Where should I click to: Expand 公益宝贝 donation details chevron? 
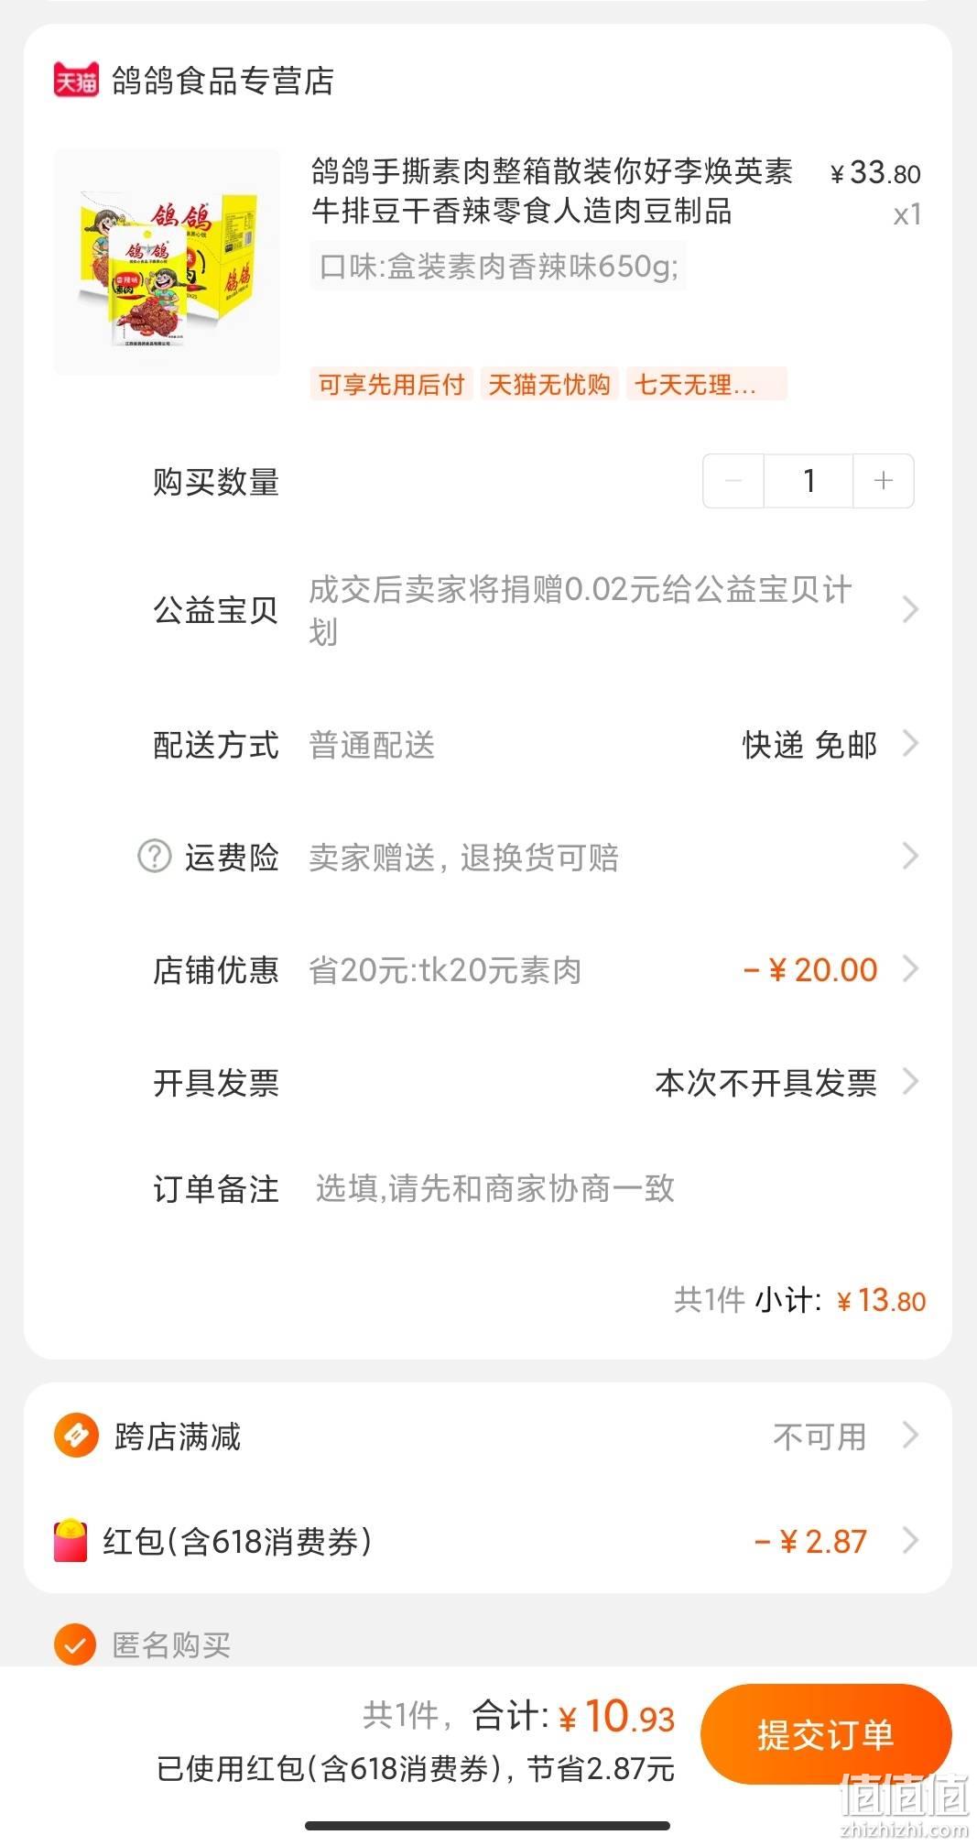click(909, 609)
